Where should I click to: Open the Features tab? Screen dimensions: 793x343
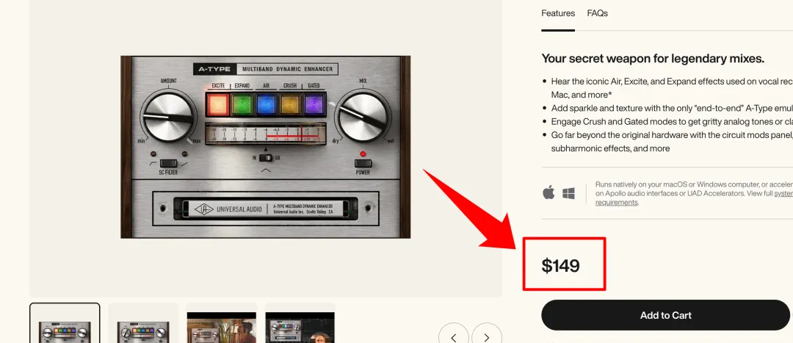[558, 14]
